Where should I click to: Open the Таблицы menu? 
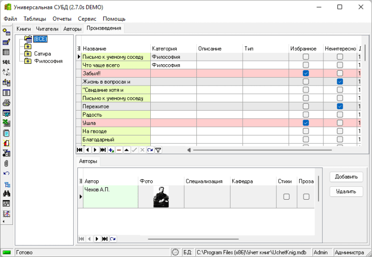(x=35, y=19)
